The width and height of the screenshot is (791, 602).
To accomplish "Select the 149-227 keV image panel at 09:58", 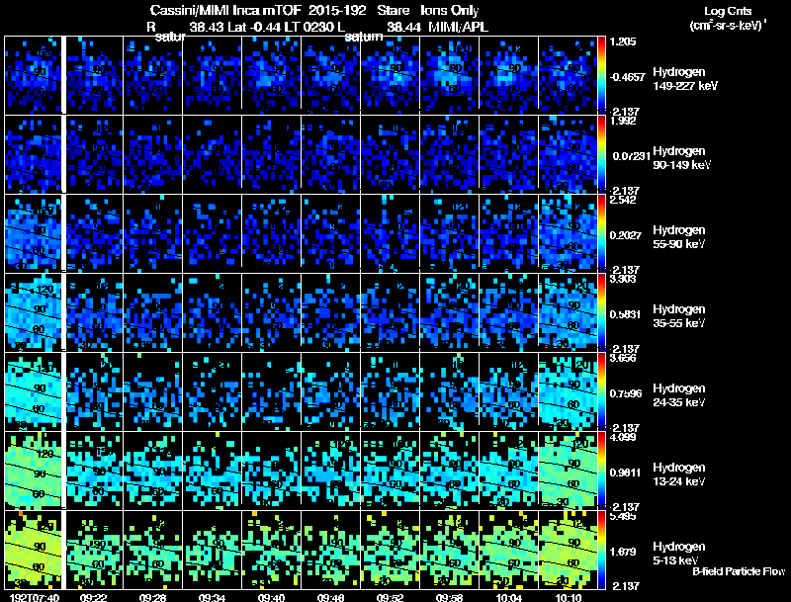I will (x=449, y=75).
